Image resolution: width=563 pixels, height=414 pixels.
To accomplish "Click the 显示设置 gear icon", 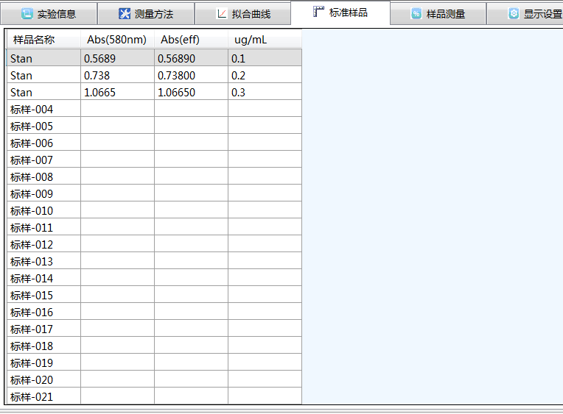I will pyautogui.click(x=514, y=14).
